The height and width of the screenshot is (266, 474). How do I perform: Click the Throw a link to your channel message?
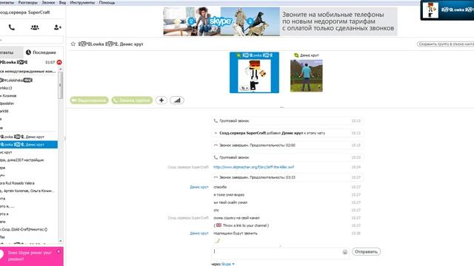click(x=241, y=225)
